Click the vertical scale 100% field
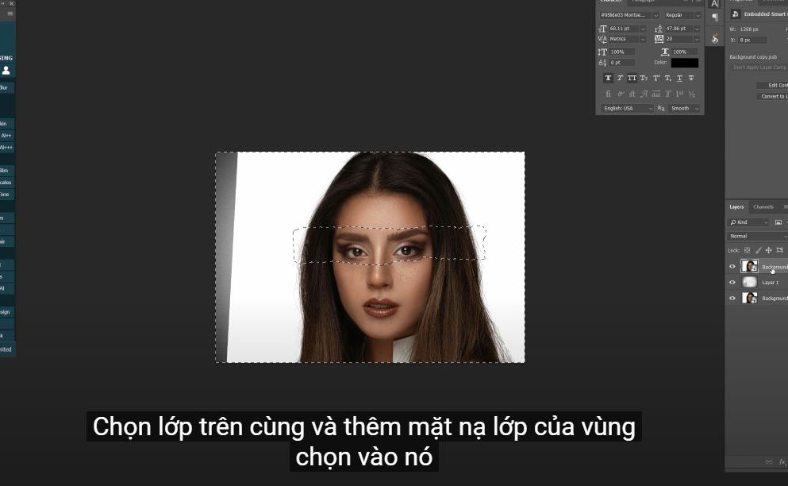This screenshot has width=788, height=486. [x=621, y=52]
